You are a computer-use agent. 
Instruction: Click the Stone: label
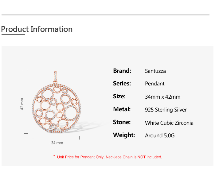coord(122,122)
